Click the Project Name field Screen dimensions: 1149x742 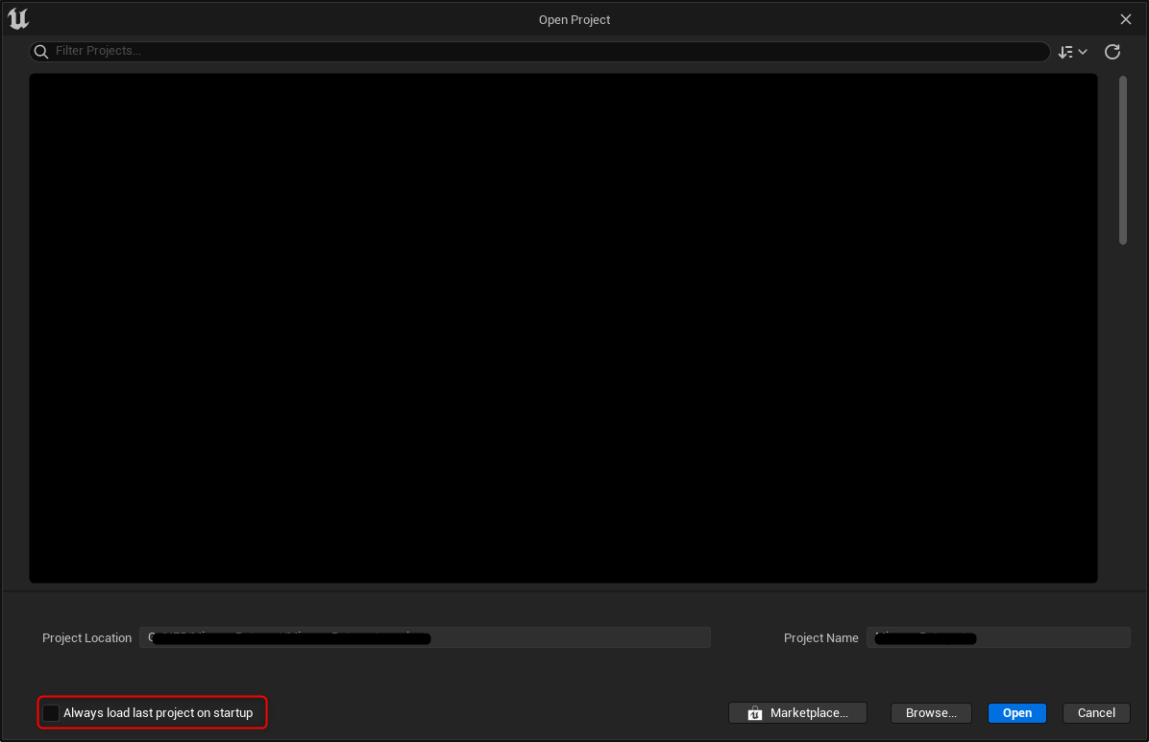998,637
